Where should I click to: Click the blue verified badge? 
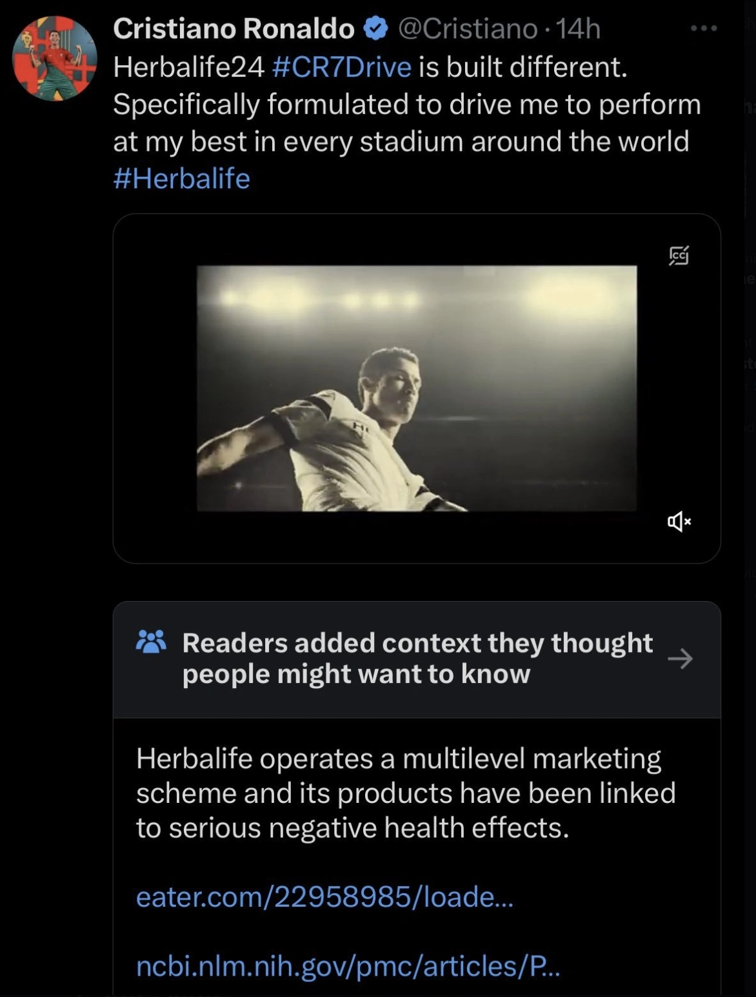[376, 28]
